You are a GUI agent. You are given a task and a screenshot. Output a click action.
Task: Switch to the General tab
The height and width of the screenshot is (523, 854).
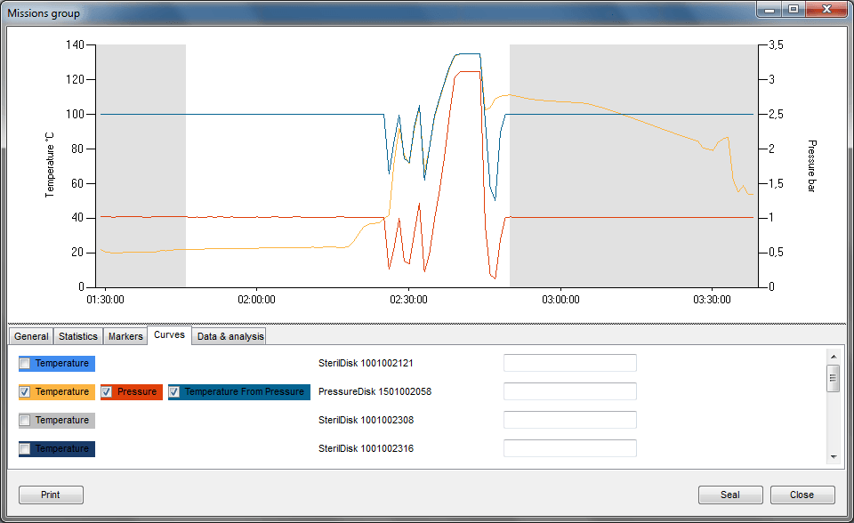(x=30, y=335)
